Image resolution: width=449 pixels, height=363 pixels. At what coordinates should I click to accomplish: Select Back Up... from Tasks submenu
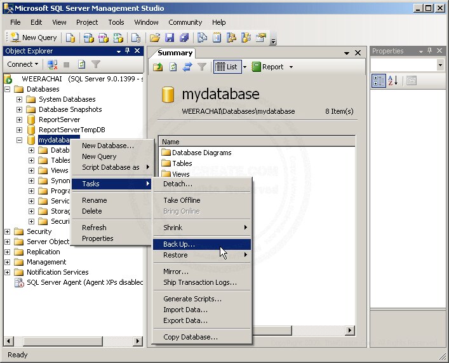click(x=179, y=244)
